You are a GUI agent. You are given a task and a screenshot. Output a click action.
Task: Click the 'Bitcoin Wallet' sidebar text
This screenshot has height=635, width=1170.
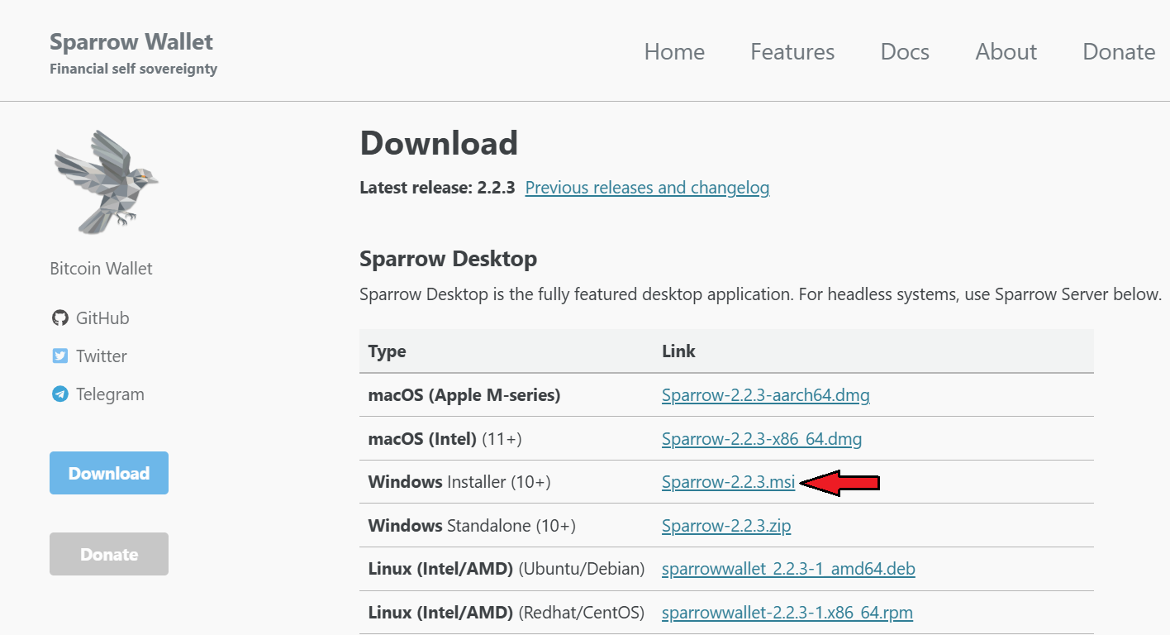(101, 269)
